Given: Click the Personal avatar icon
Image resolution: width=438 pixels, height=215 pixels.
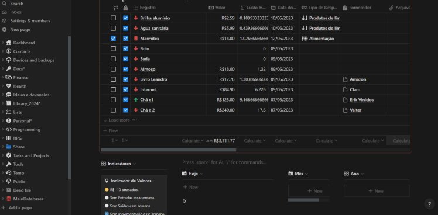Looking at the screenshot, I should (x=8, y=121).
